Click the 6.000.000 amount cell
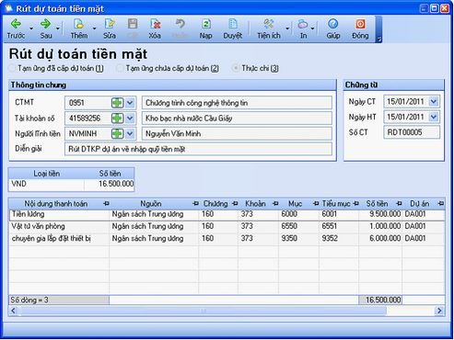Image resolution: width=454 pixels, height=340 pixels. pos(380,239)
